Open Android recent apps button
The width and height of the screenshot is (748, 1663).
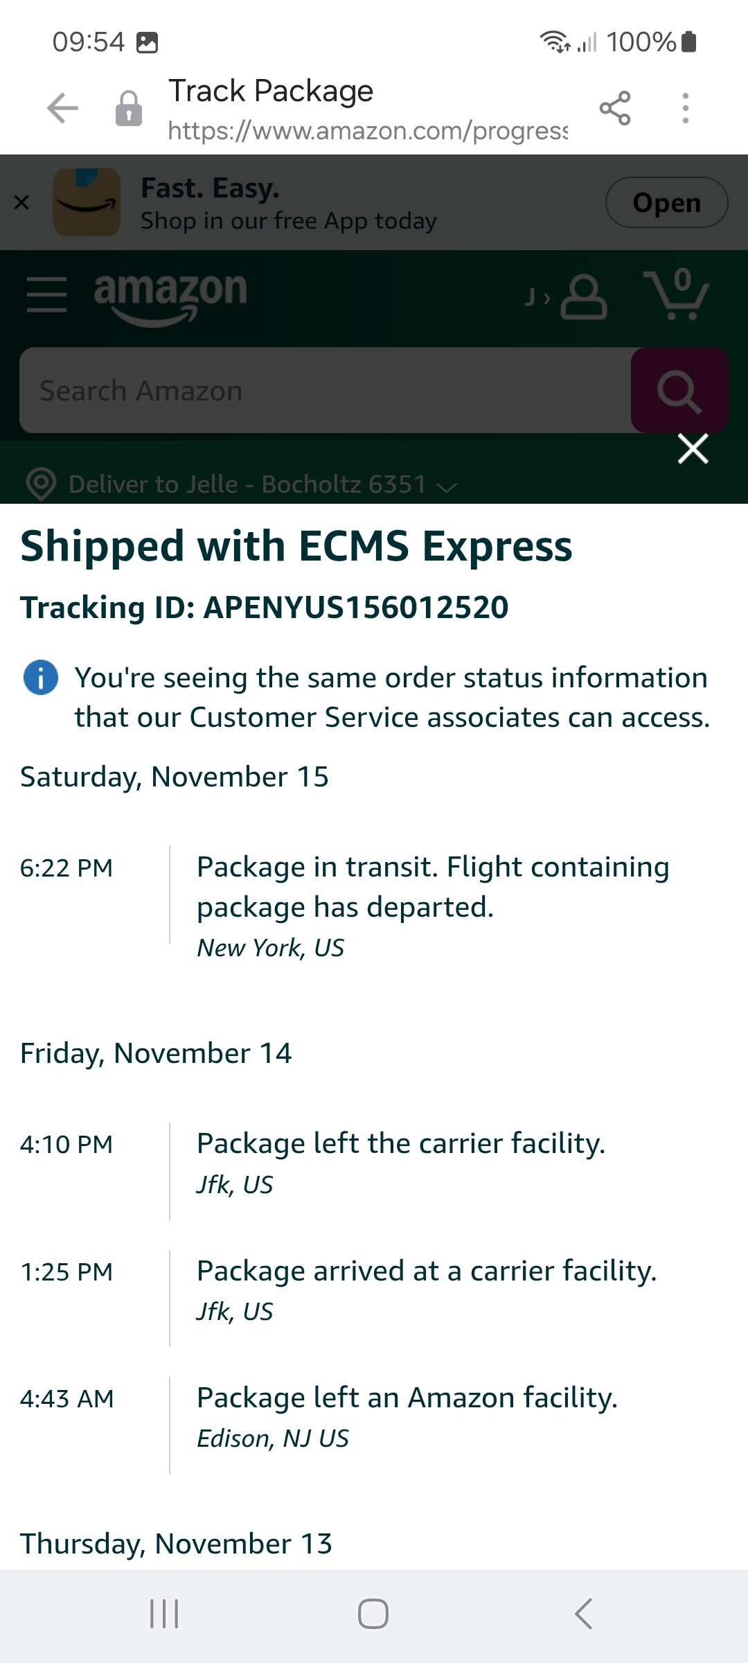(x=164, y=1614)
